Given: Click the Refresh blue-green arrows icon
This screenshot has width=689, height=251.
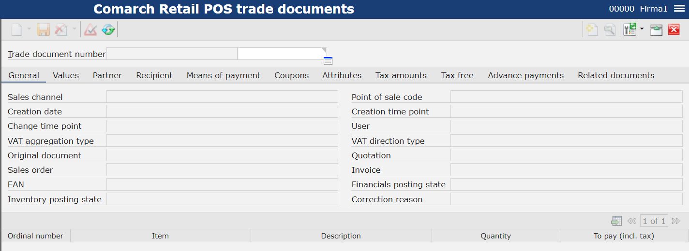Looking at the screenshot, I should [108, 30].
